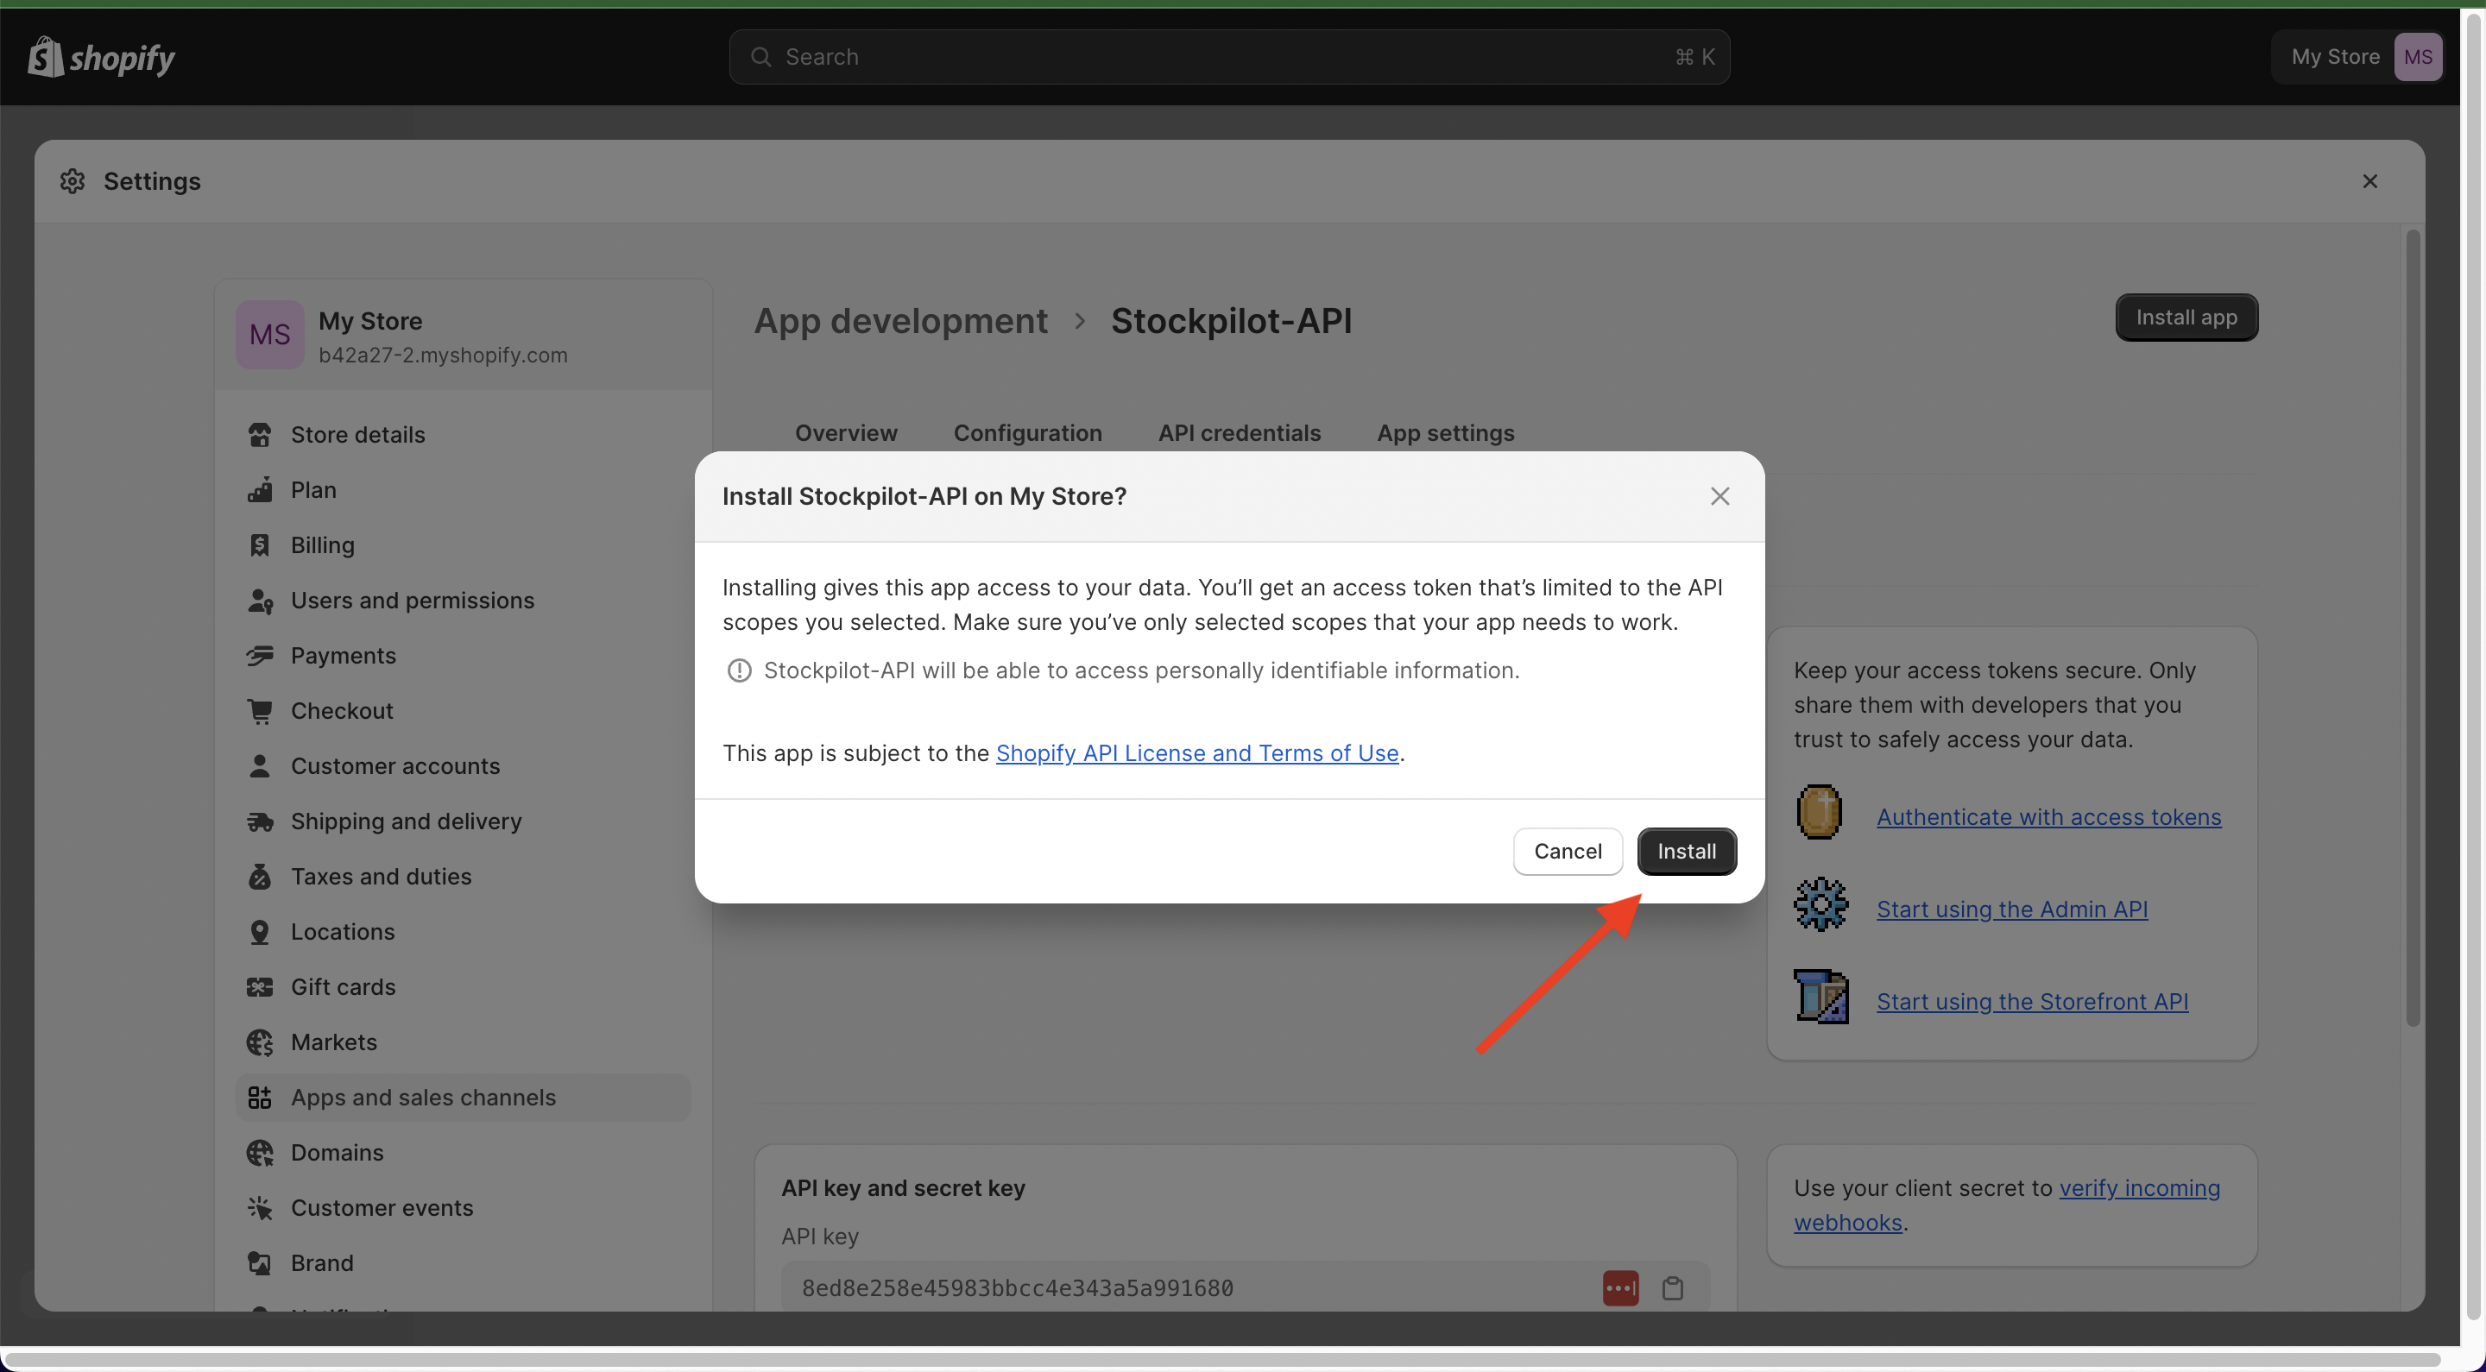
Task: Open the Overview tab
Action: coord(845,432)
